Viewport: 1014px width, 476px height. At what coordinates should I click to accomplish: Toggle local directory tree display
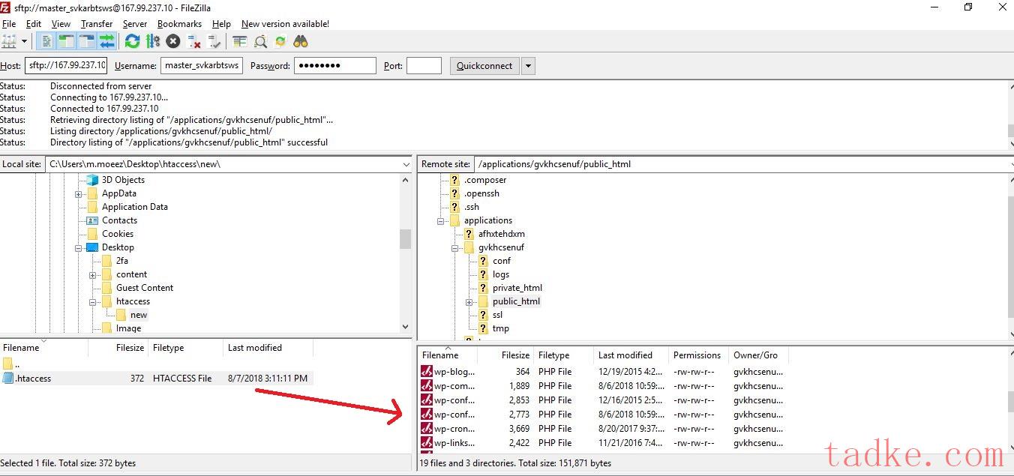[66, 41]
